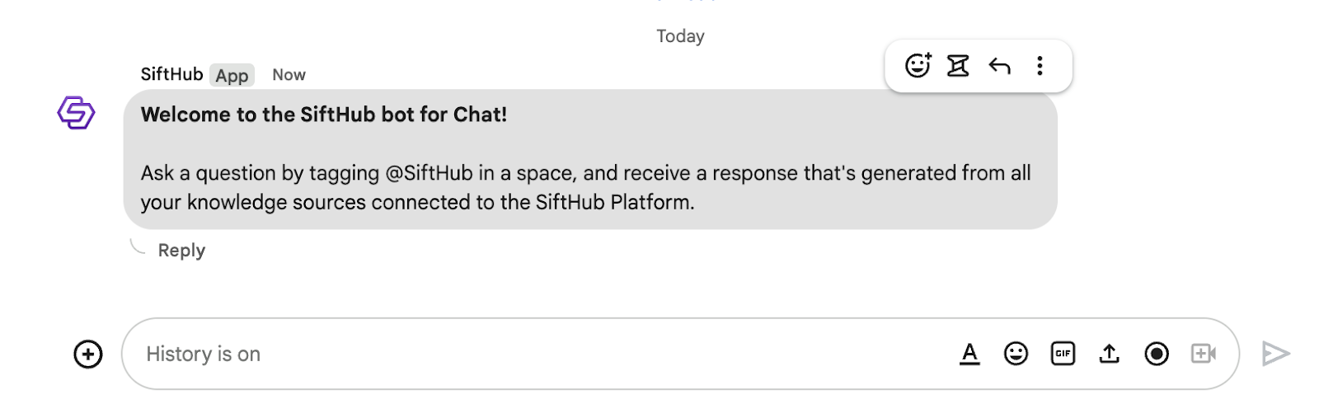
Task: Click the Reply link under the message
Action: (x=181, y=251)
